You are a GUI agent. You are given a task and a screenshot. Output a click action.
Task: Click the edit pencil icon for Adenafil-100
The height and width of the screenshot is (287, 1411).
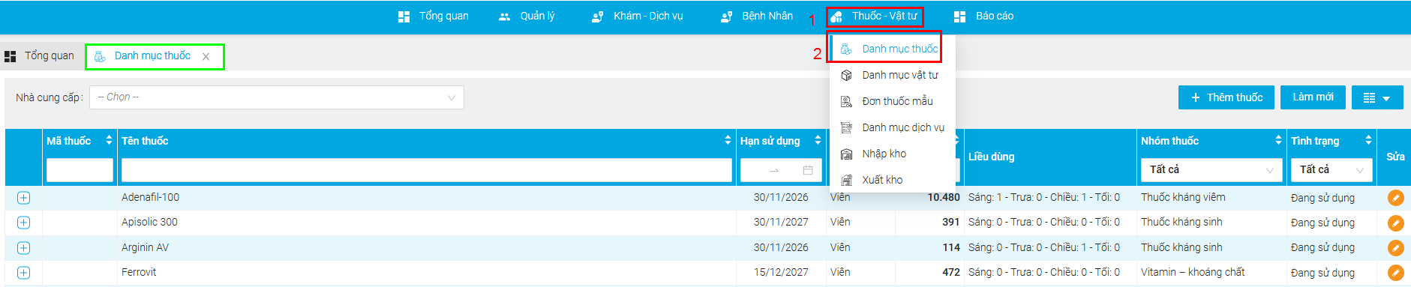point(1395,198)
